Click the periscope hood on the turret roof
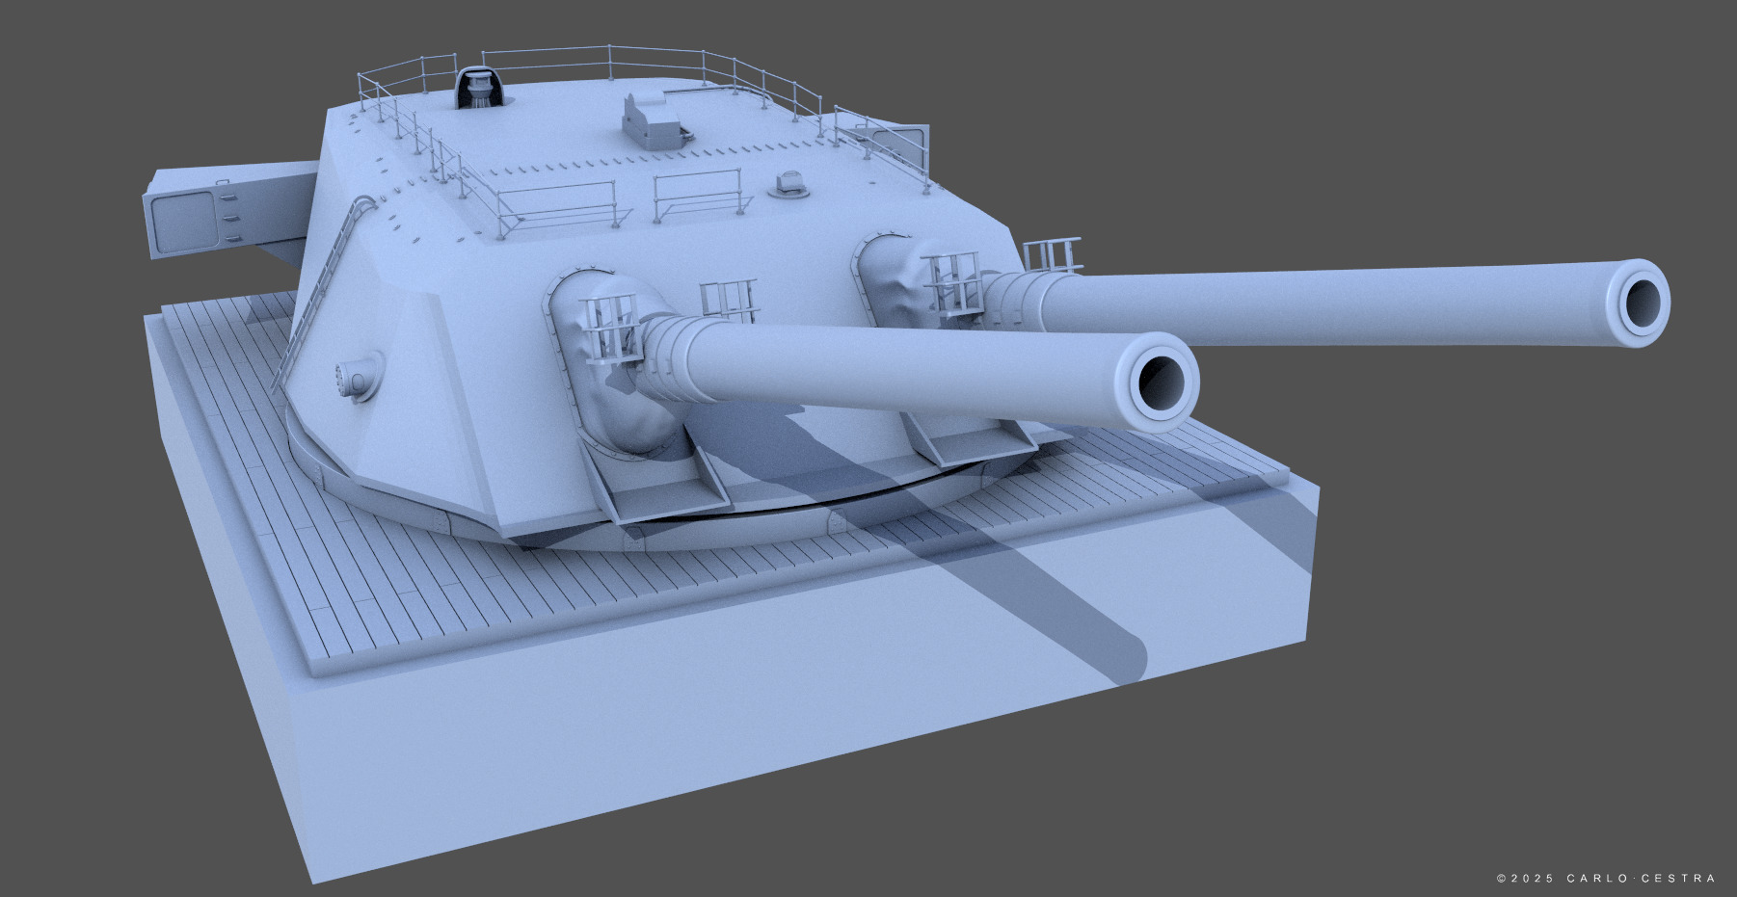The height and width of the screenshot is (897, 1737). tap(479, 90)
